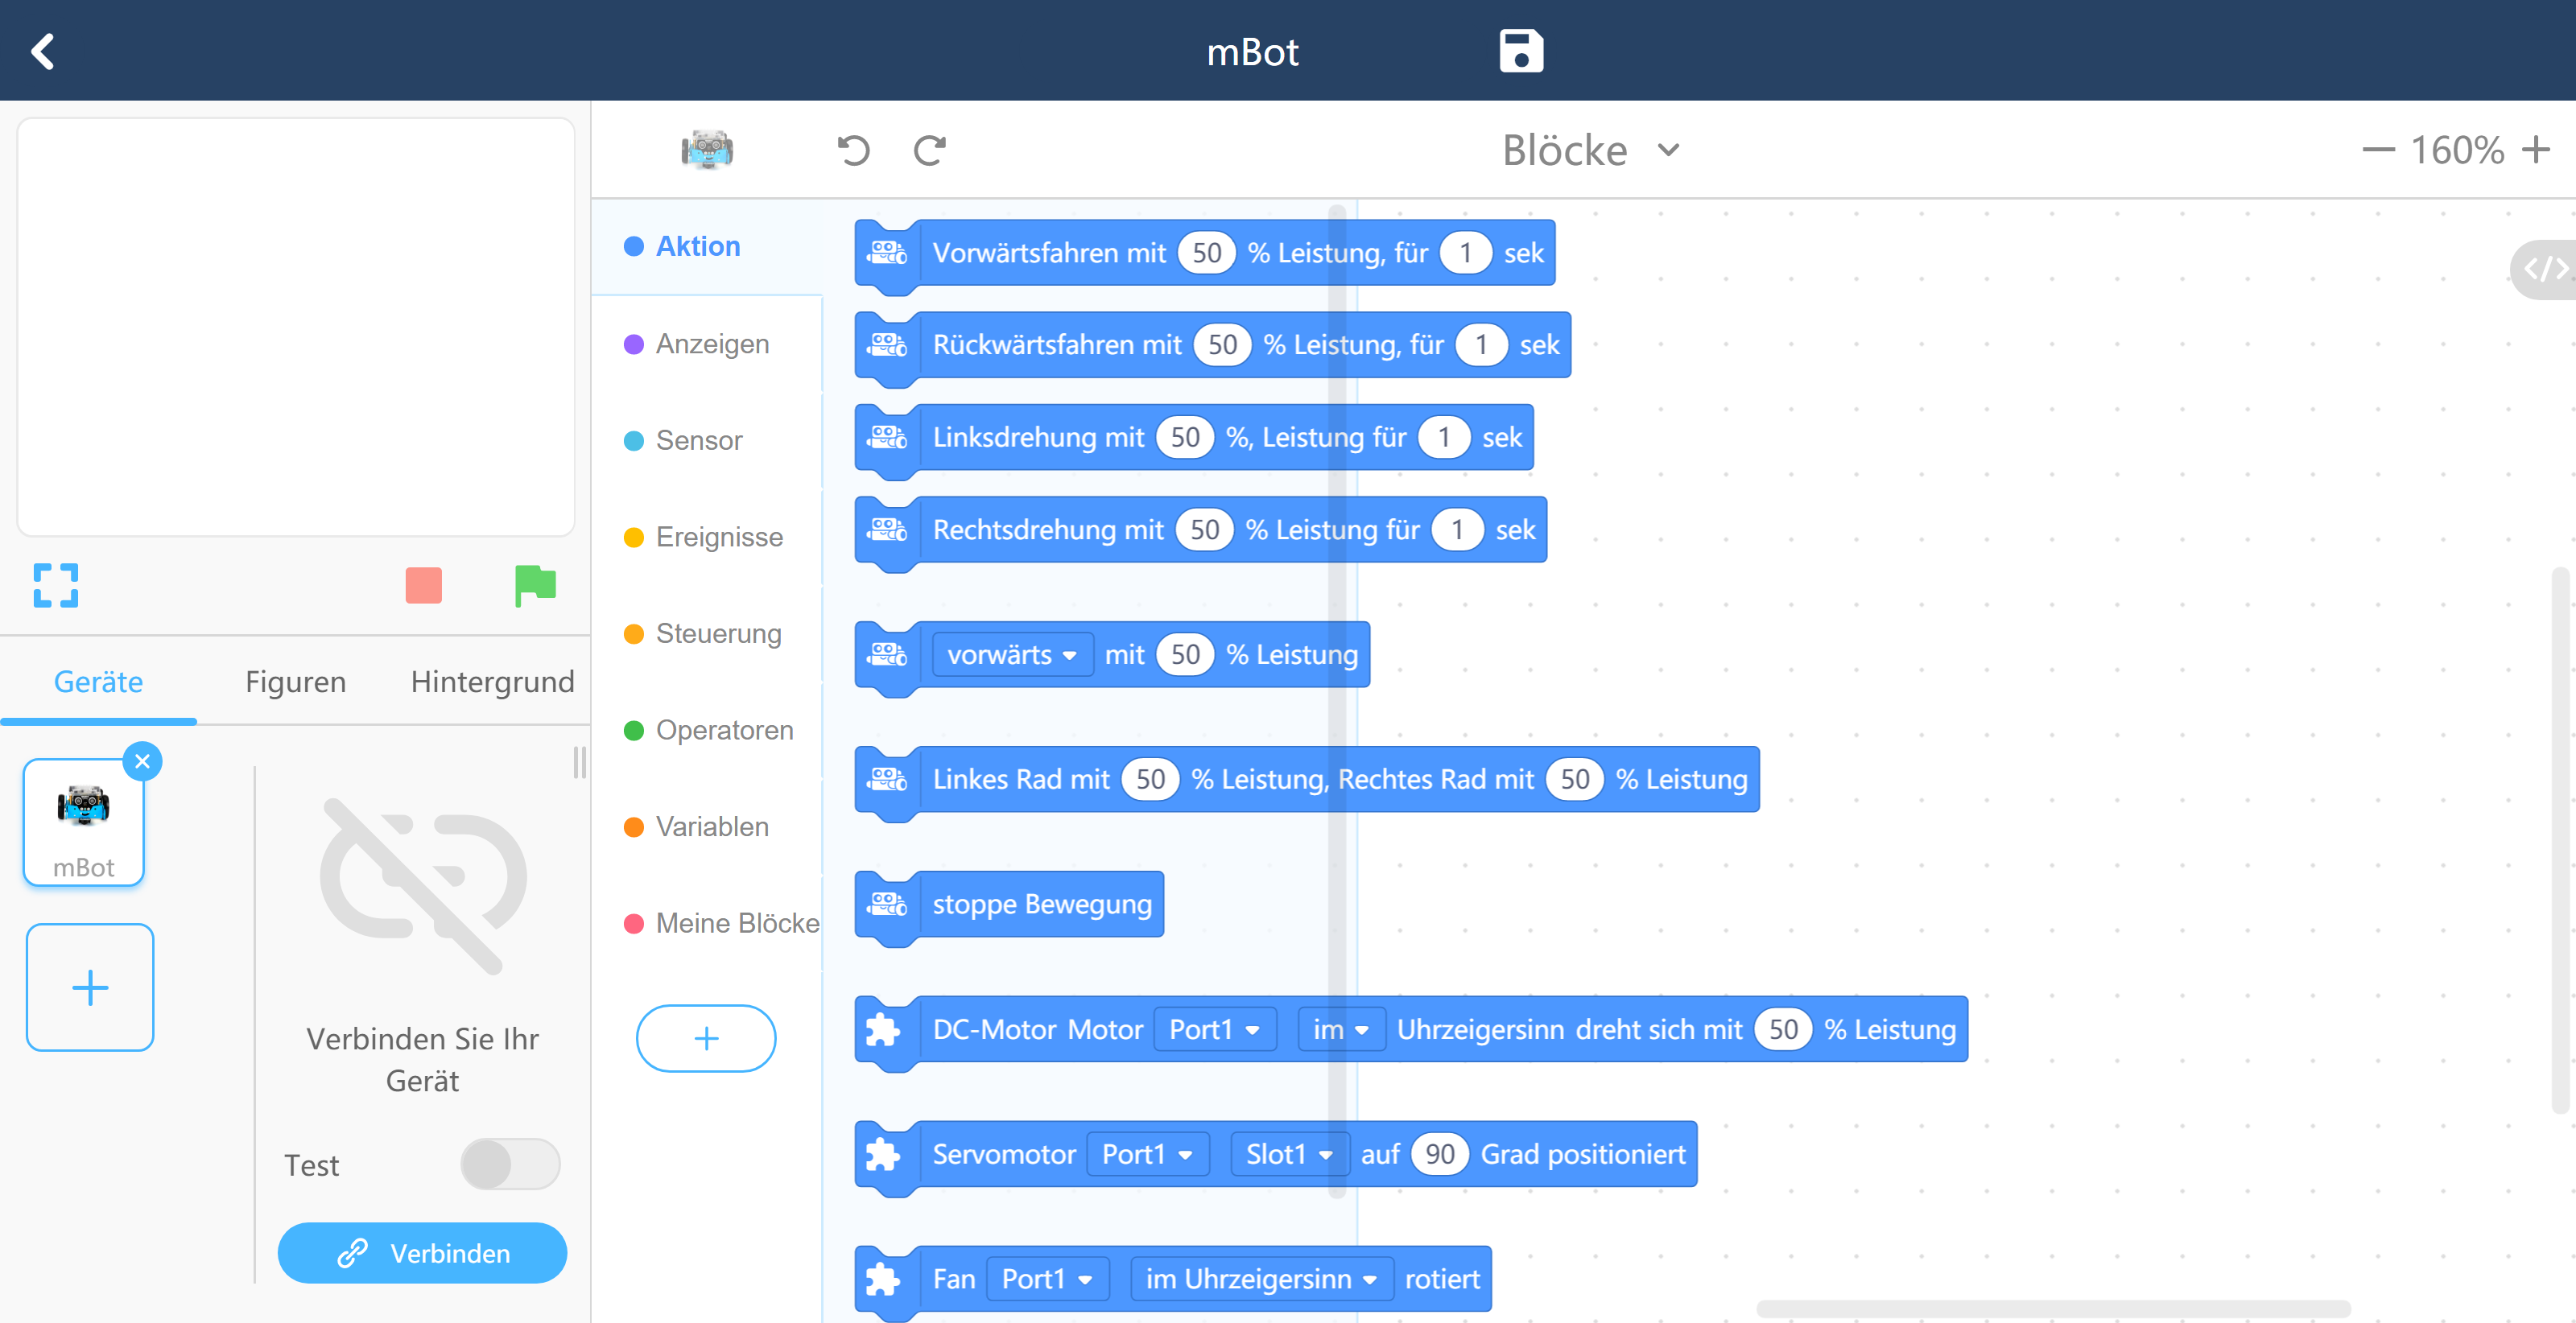Toggle the Test mode switch
This screenshot has height=1323, width=2576.
click(x=510, y=1165)
